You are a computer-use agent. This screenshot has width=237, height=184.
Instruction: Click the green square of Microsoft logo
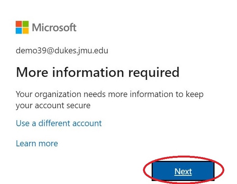(x=25, y=24)
